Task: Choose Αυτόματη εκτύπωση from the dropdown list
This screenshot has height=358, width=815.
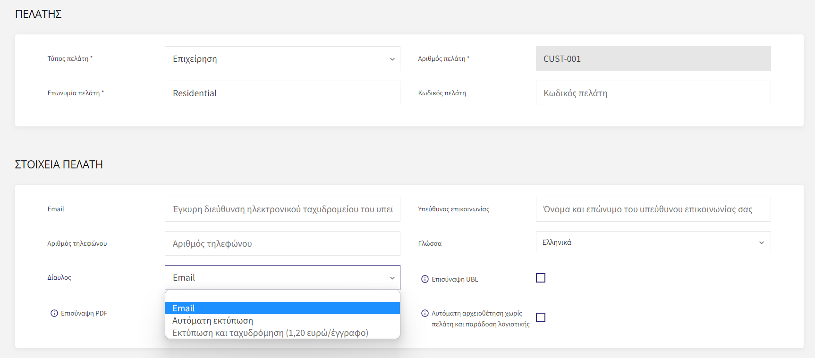Action: 282,320
